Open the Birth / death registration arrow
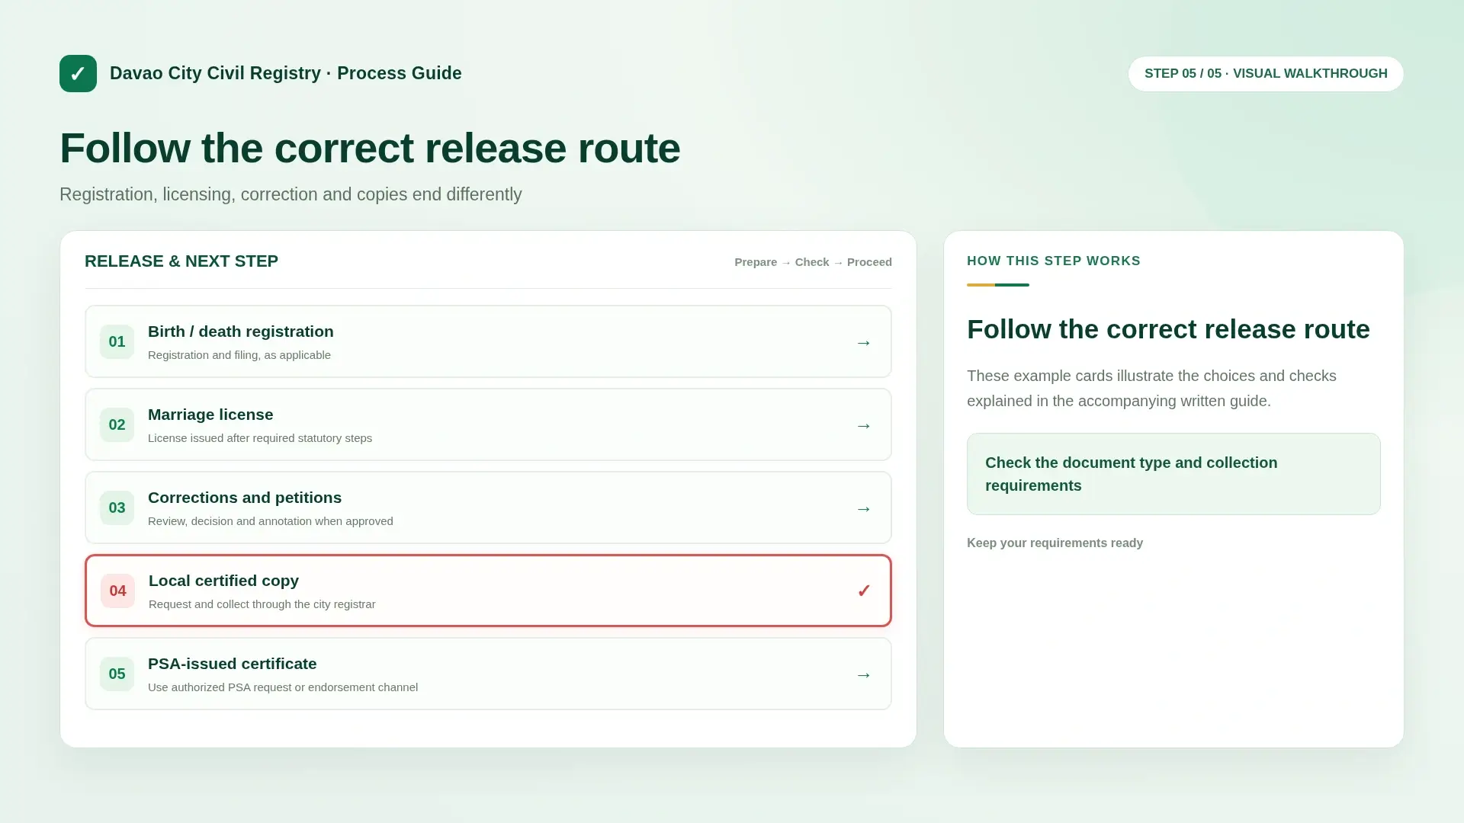The width and height of the screenshot is (1464, 823). coord(863,343)
